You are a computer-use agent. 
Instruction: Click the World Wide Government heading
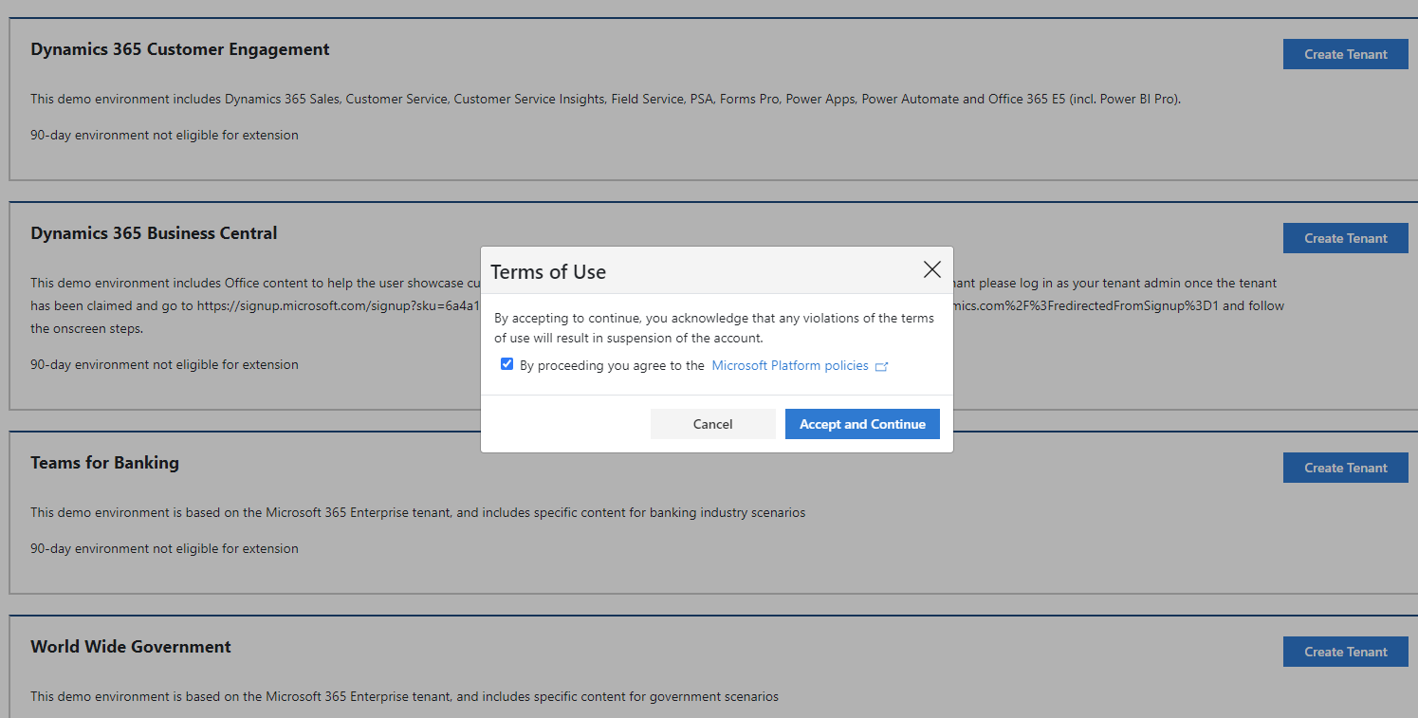point(131,647)
